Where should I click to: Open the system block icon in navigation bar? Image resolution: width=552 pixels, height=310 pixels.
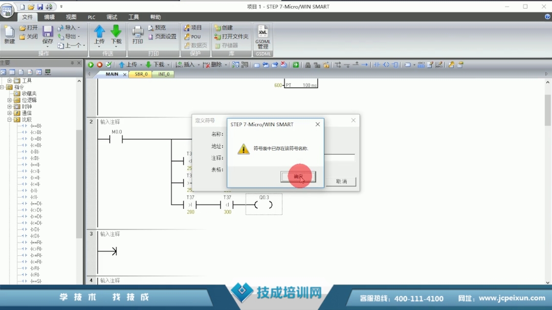pyautogui.click(x=30, y=72)
